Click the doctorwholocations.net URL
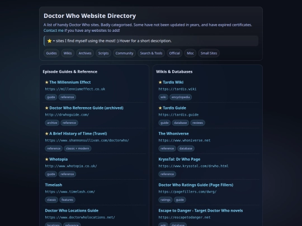 (x=80, y=218)
